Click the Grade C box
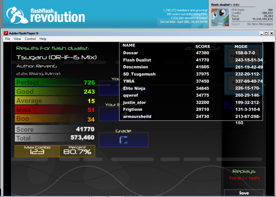The height and width of the screenshot is (197, 276). (x=124, y=140)
